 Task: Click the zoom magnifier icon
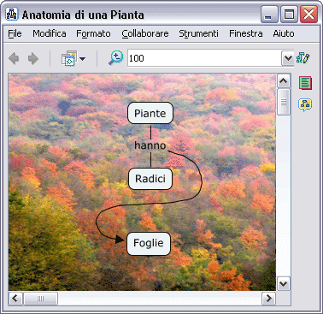point(115,58)
